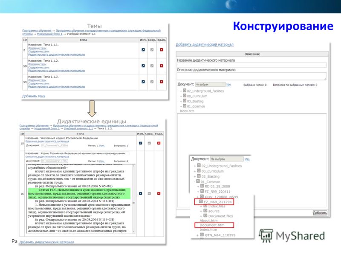341x255 pixels.
Task: Click Добавить button in Описание form
Action: pos(320,213)
